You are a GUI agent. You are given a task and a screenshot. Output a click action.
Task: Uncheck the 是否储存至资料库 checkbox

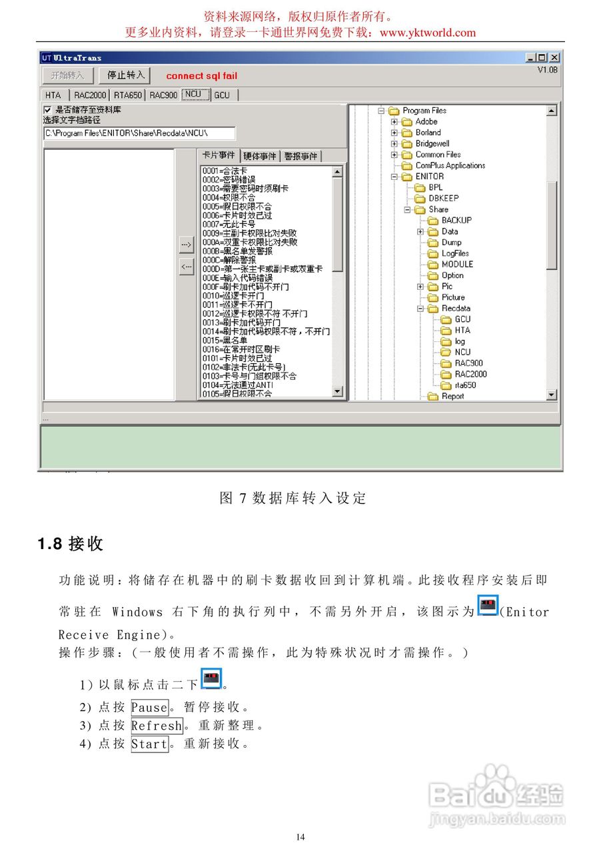pos(47,110)
